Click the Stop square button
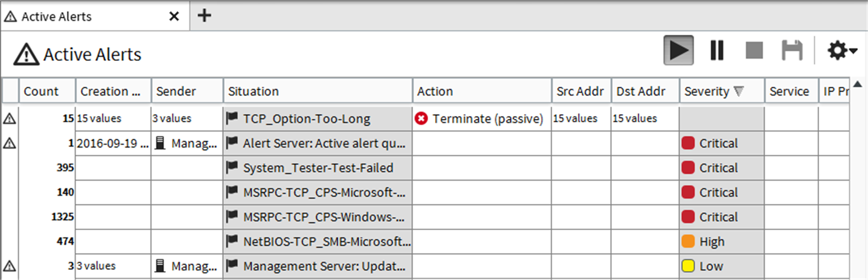 coord(754,50)
